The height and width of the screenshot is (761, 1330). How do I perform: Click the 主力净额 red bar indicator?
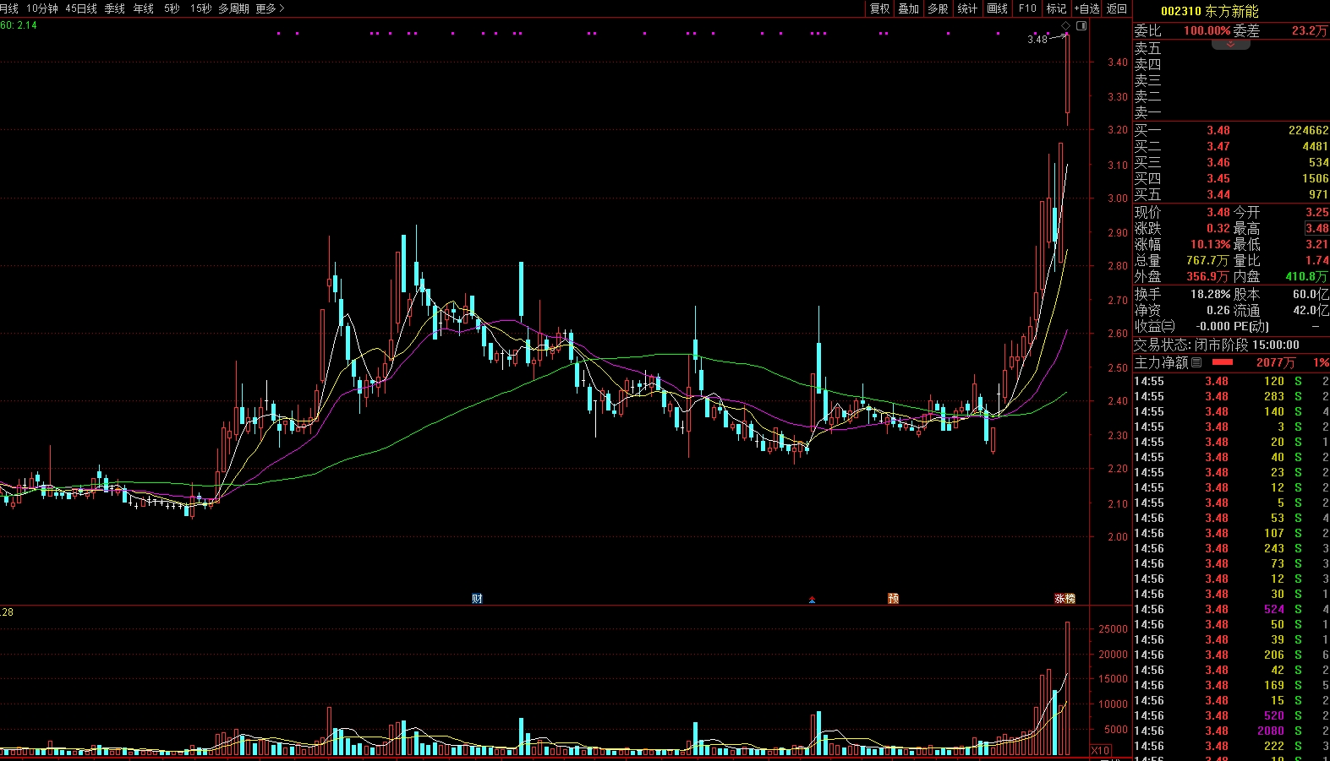tap(1223, 362)
